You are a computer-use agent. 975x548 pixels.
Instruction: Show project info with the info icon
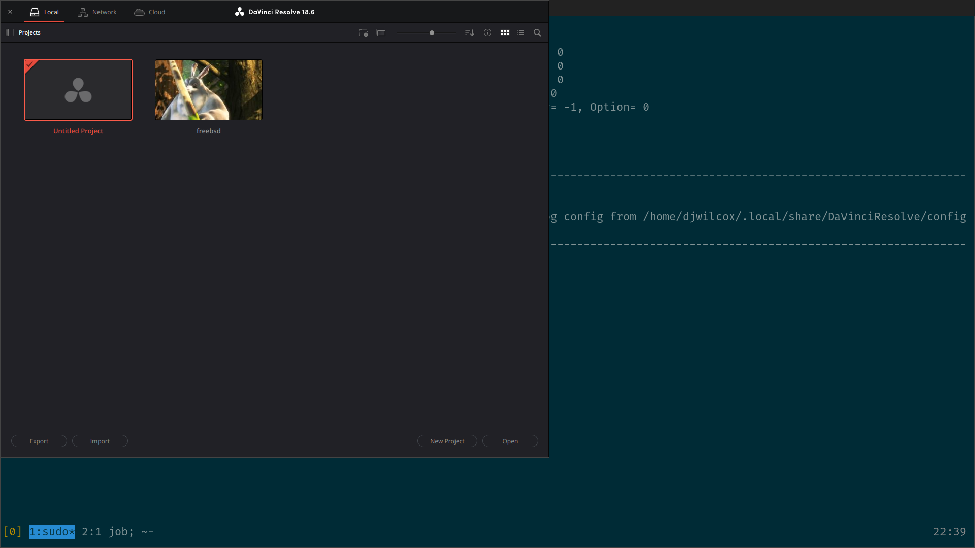coord(487,32)
